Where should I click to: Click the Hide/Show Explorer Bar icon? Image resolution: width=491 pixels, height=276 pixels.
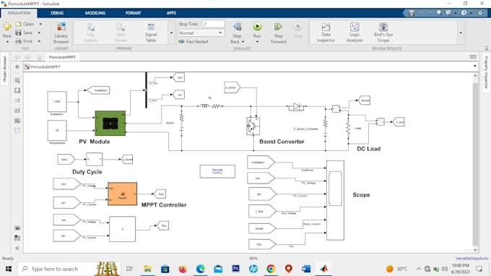17,66
